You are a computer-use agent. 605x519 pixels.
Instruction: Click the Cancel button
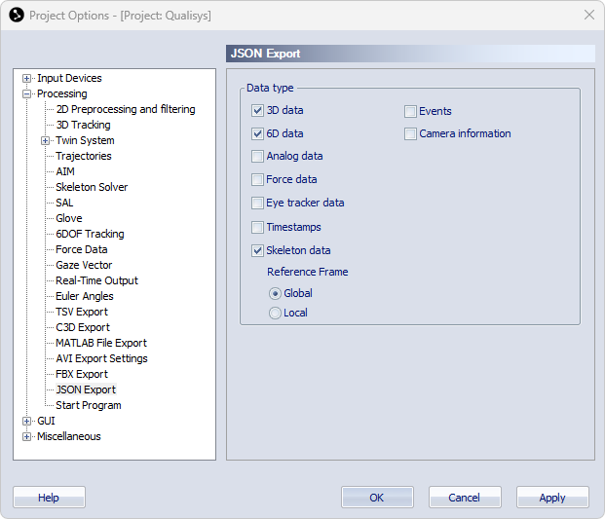click(x=465, y=498)
